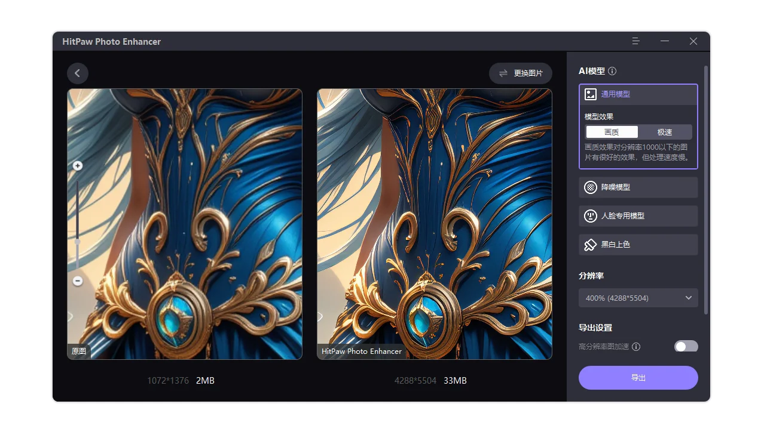Click the 模型效果 label

point(599,117)
